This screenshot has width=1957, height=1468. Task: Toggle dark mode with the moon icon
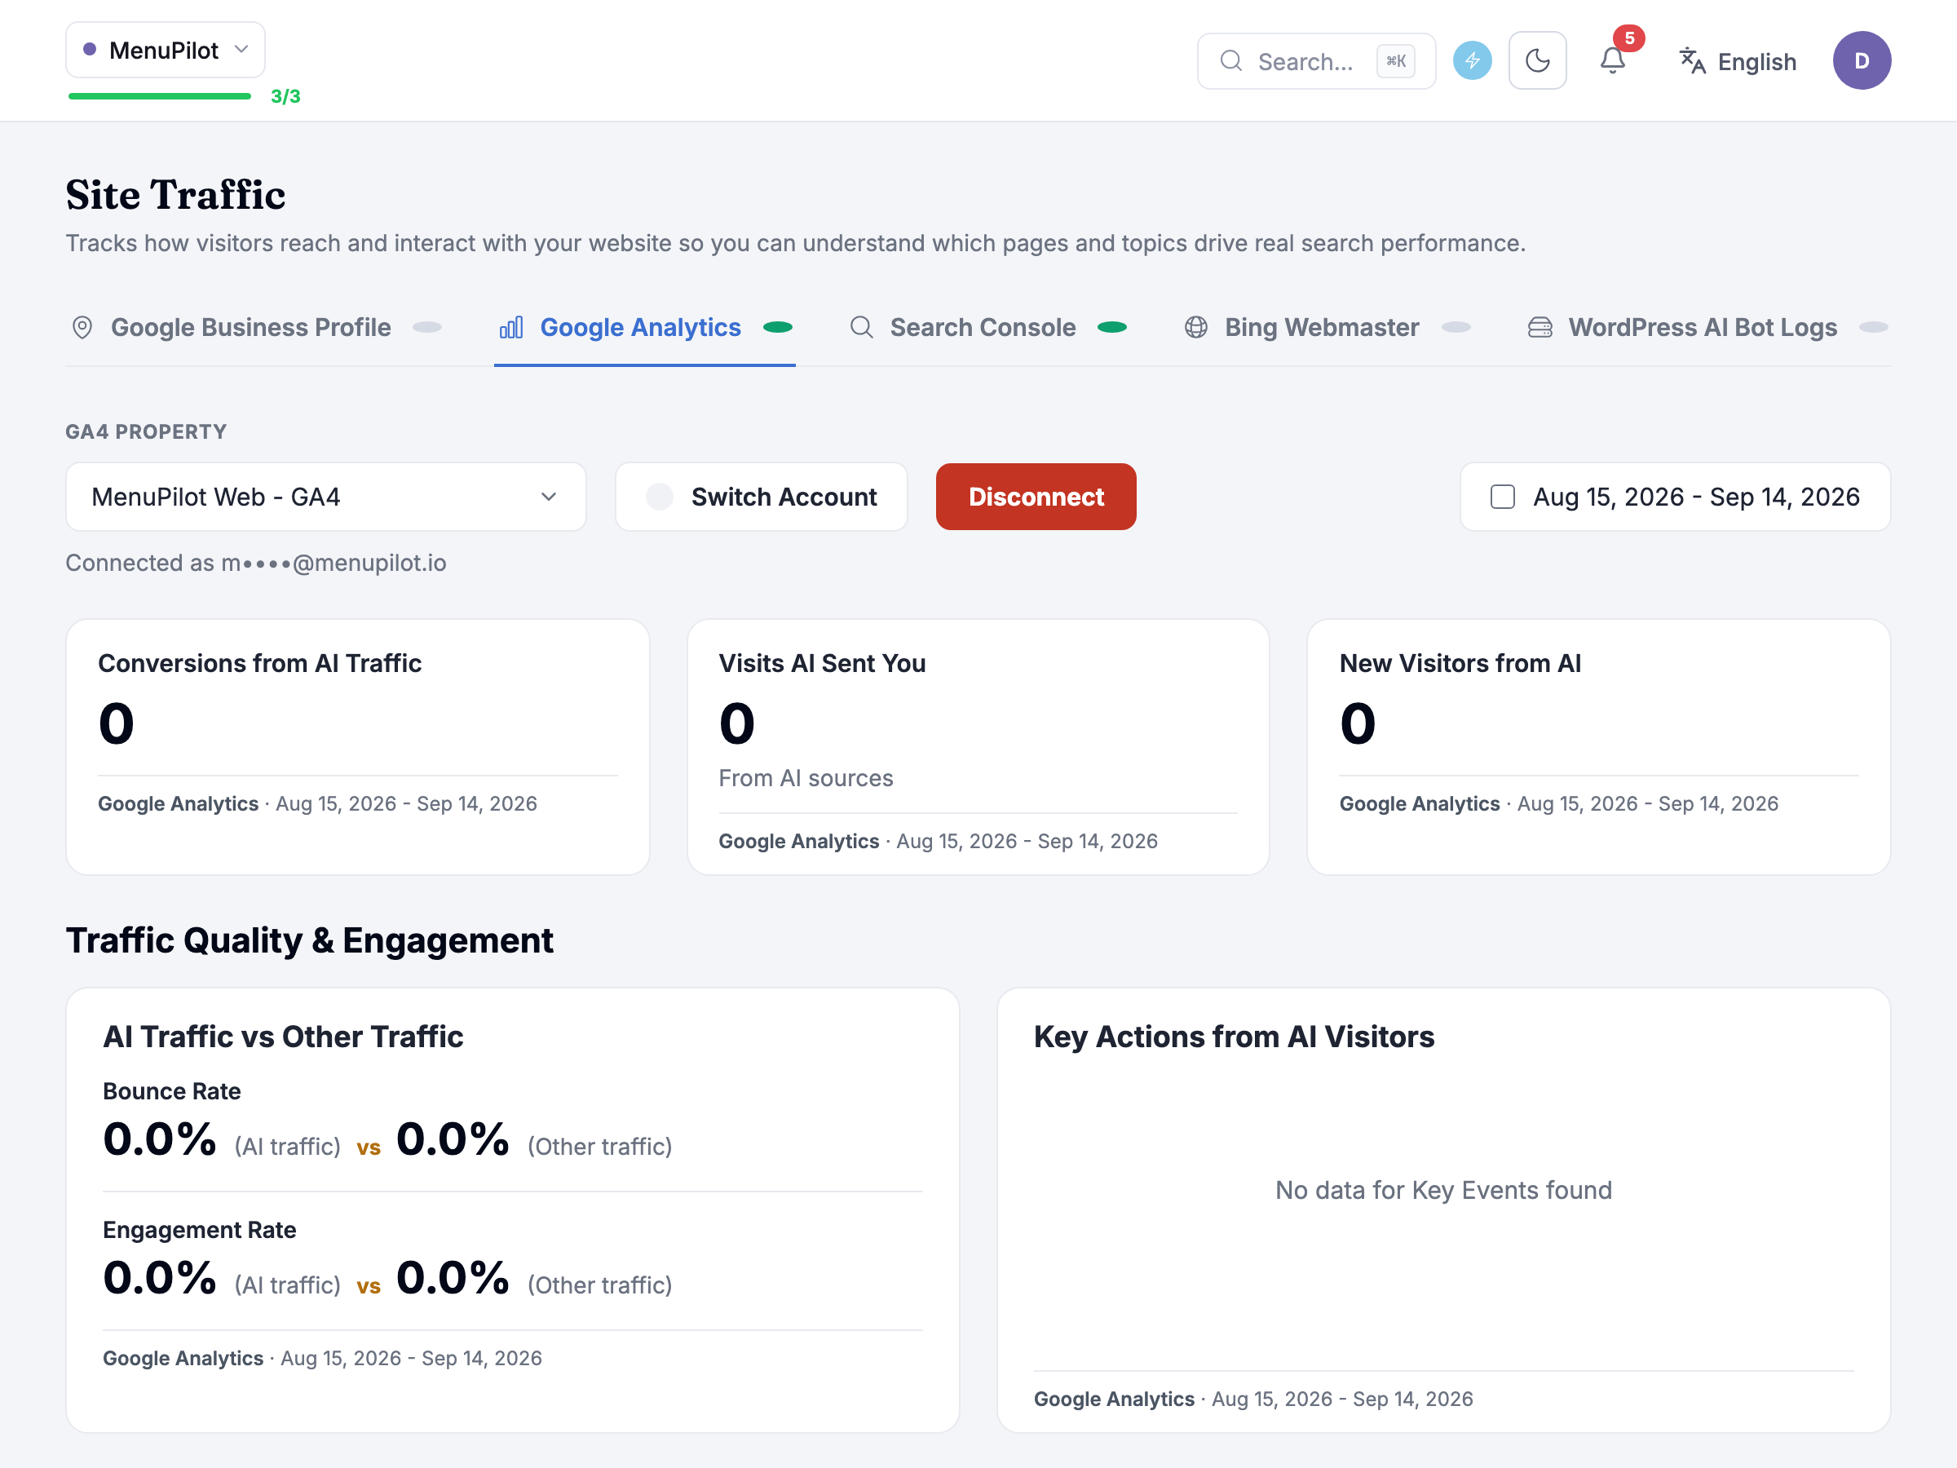point(1538,61)
